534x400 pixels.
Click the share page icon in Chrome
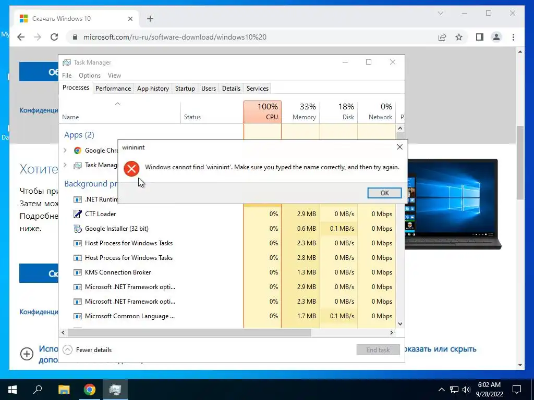[x=442, y=37]
